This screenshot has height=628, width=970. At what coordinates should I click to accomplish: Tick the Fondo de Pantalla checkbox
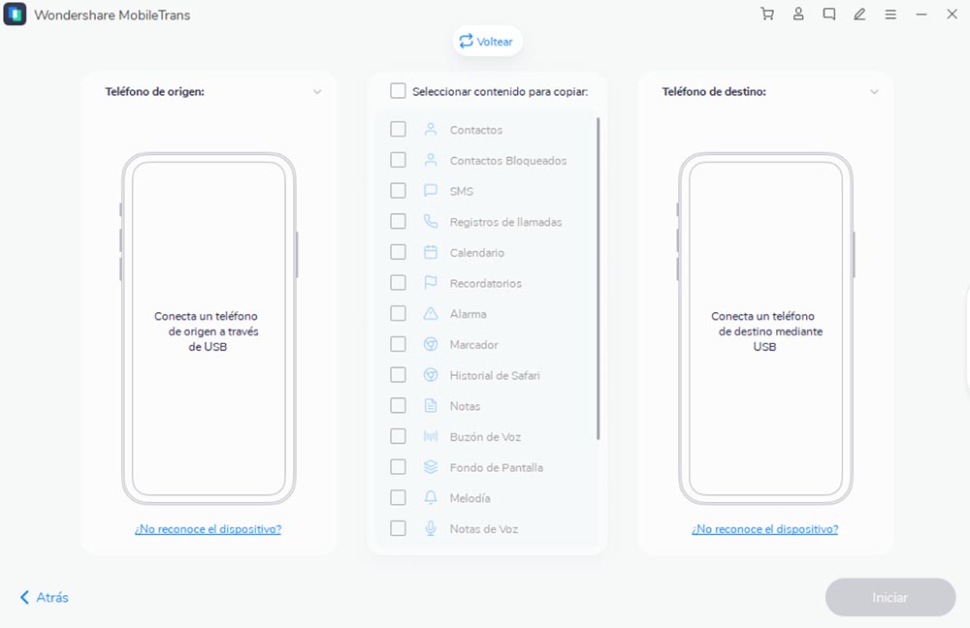tap(398, 467)
